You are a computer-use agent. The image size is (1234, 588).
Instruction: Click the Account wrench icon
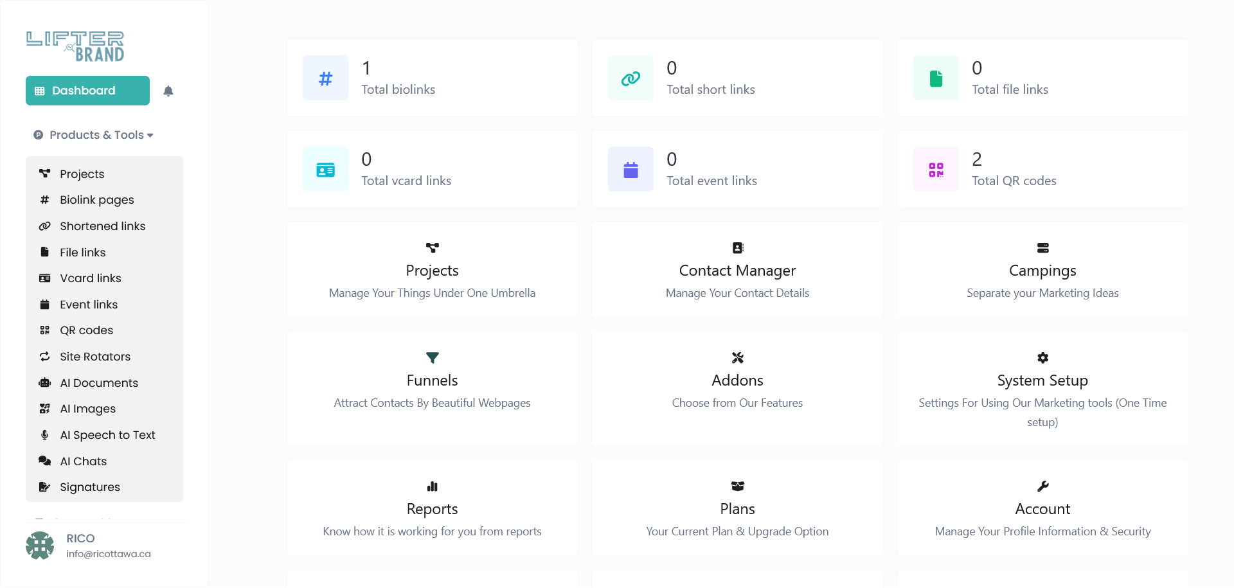point(1042,486)
